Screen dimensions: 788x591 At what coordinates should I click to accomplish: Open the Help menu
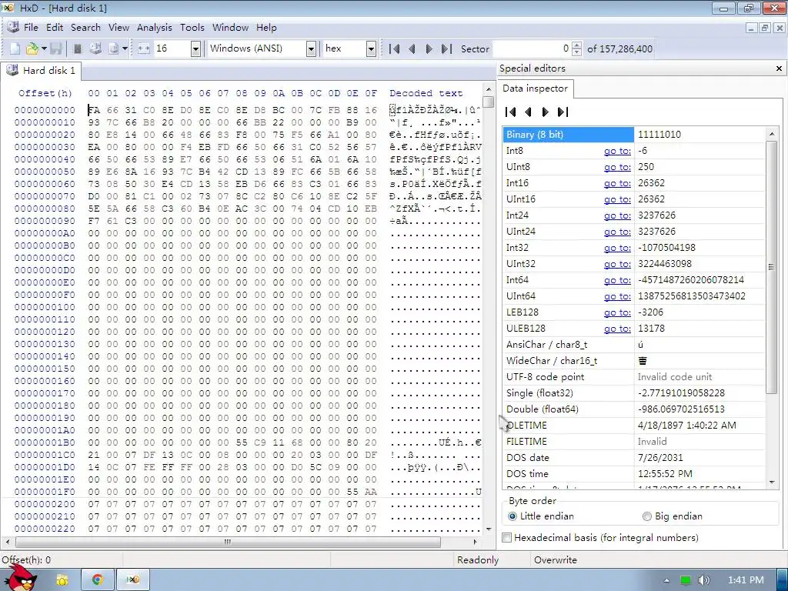(266, 28)
